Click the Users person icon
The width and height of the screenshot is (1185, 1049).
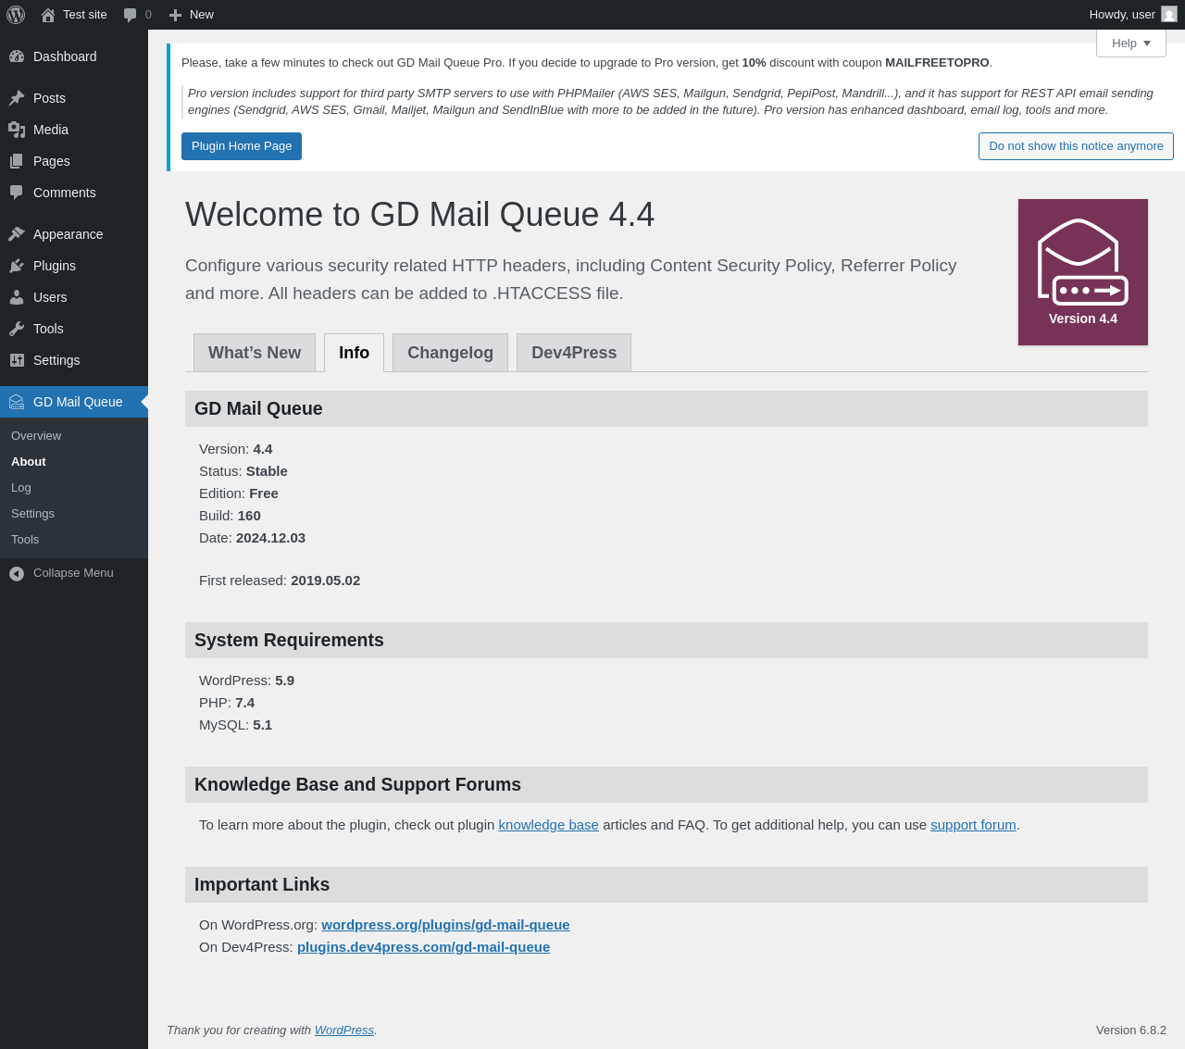pos(17,297)
